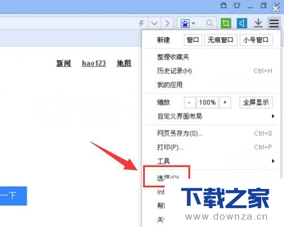Open 历史记录(H) menu entry

click(211, 71)
